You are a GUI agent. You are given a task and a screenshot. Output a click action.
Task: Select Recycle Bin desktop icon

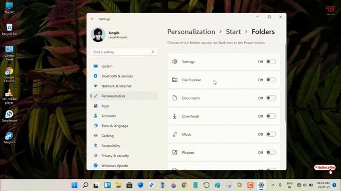10,30
